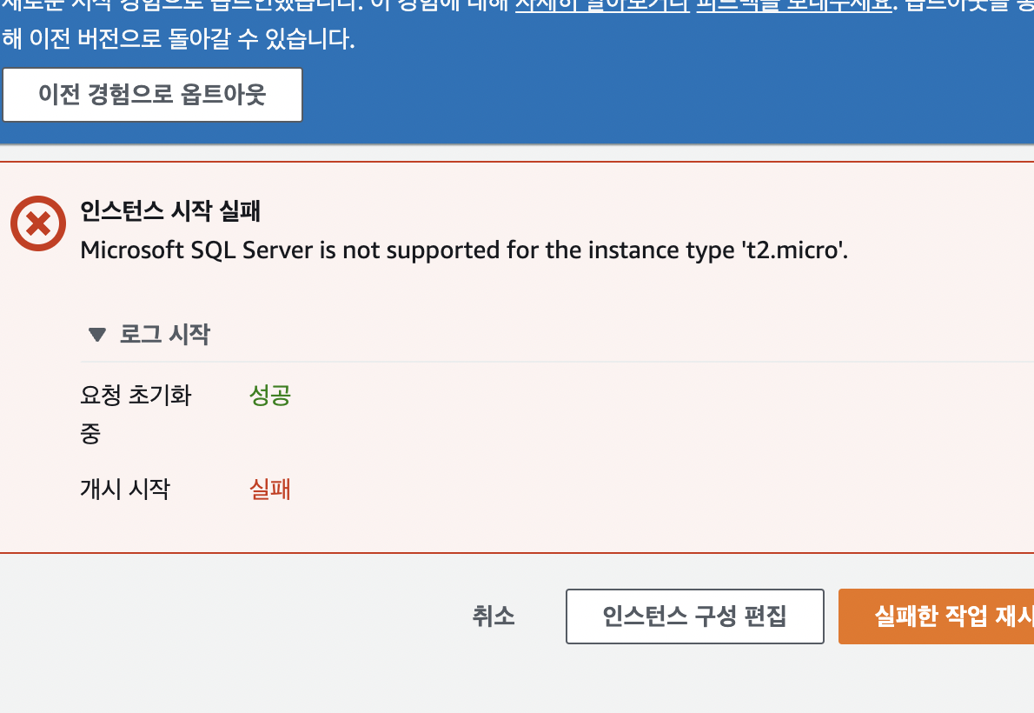
Task: Open the '자세히 알아보기' learn more link
Action: coord(602,6)
